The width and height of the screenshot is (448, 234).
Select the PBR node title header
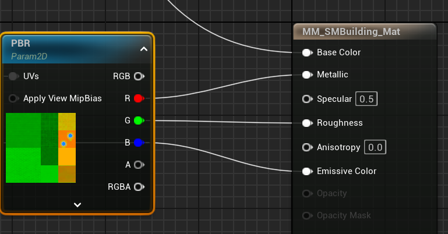coord(77,49)
